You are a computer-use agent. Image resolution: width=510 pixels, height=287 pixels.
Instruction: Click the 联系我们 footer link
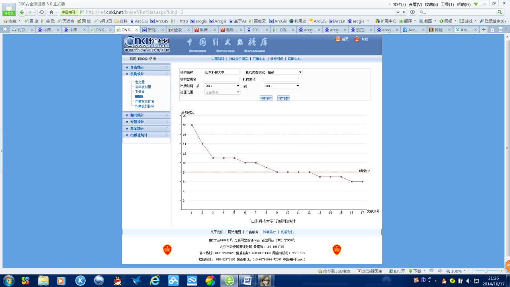[x=287, y=232]
